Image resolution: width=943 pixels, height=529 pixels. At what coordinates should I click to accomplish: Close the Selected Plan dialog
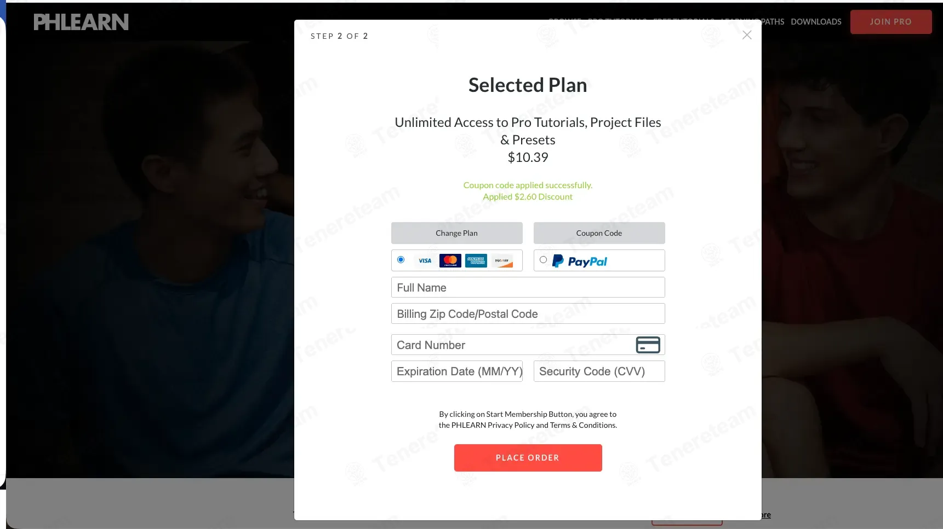point(747,35)
